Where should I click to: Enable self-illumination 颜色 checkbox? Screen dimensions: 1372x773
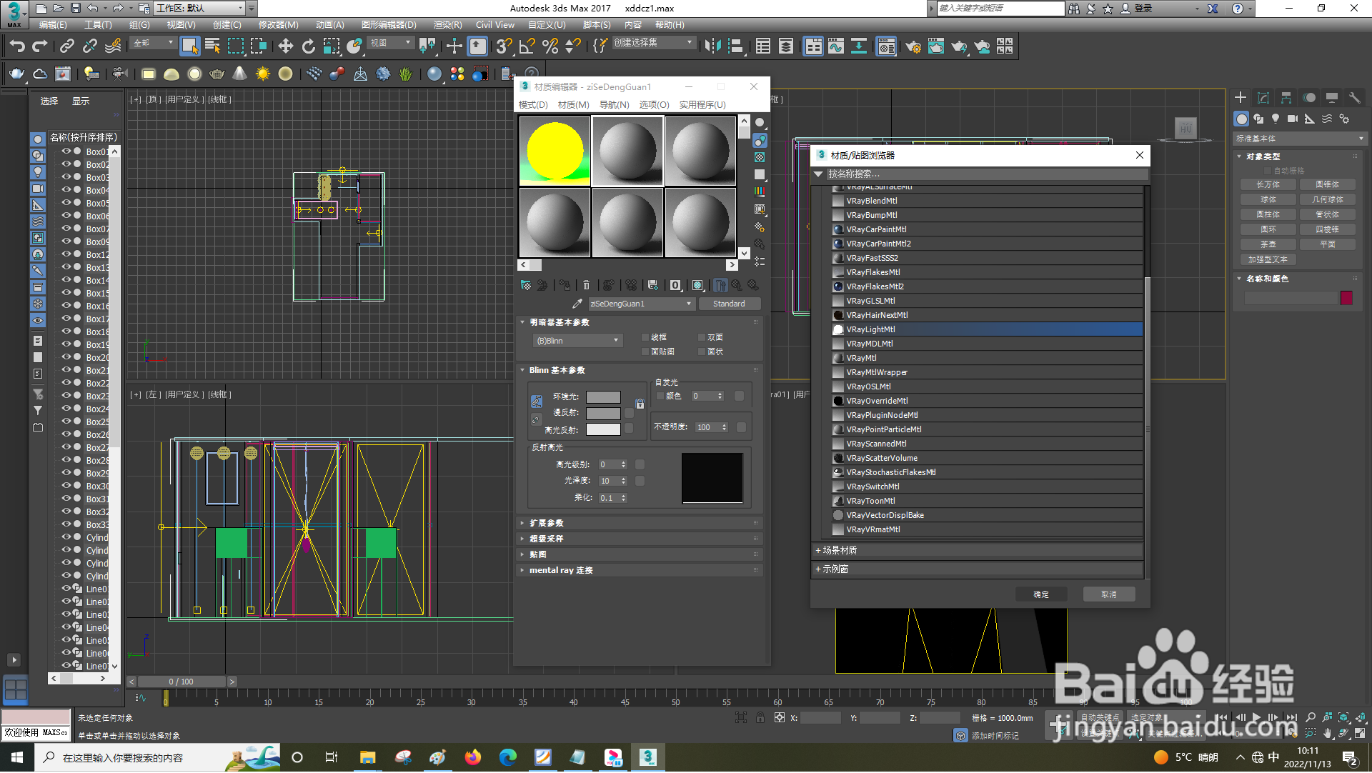coord(660,397)
